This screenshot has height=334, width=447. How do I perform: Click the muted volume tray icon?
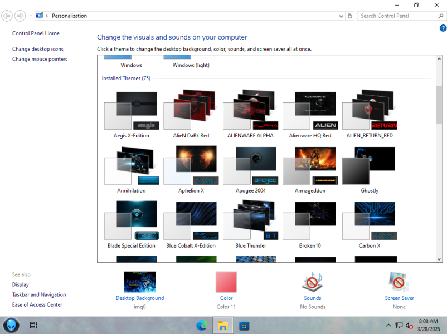(x=409, y=326)
